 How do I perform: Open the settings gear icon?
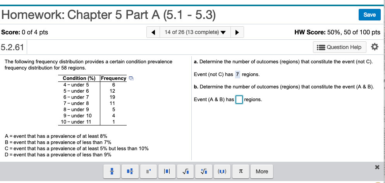coord(374,47)
